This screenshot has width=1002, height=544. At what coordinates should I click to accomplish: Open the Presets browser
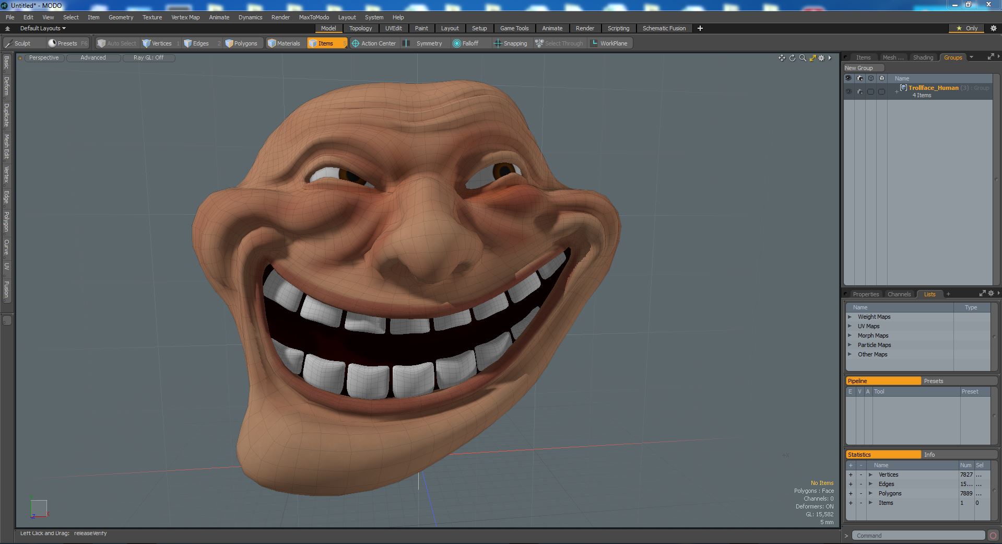click(67, 43)
